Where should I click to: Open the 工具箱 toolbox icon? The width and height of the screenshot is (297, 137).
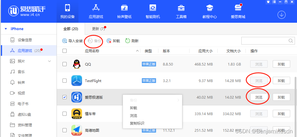coord(181,8)
